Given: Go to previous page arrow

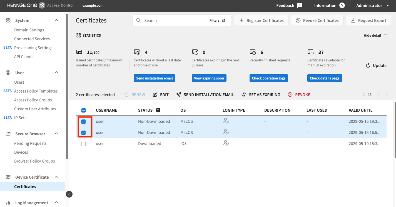Looking at the screenshot, I should [x=378, y=95].
